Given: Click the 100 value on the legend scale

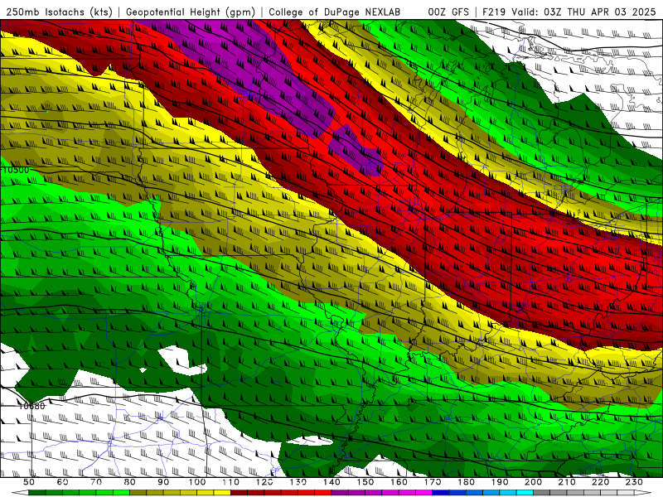Looking at the screenshot, I should (x=197, y=482).
